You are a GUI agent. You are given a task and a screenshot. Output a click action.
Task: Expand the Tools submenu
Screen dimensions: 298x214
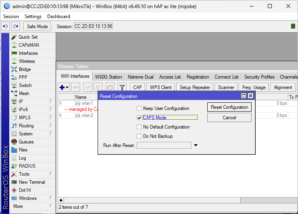point(51,174)
